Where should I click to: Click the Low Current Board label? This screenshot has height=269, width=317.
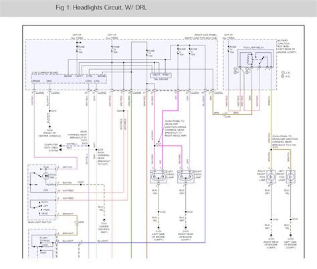(45, 73)
